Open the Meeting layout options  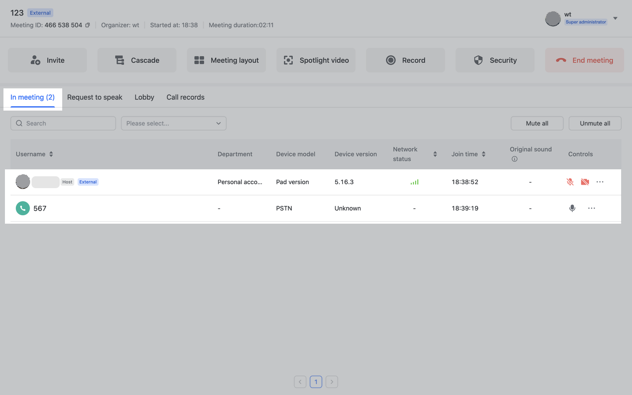226,60
